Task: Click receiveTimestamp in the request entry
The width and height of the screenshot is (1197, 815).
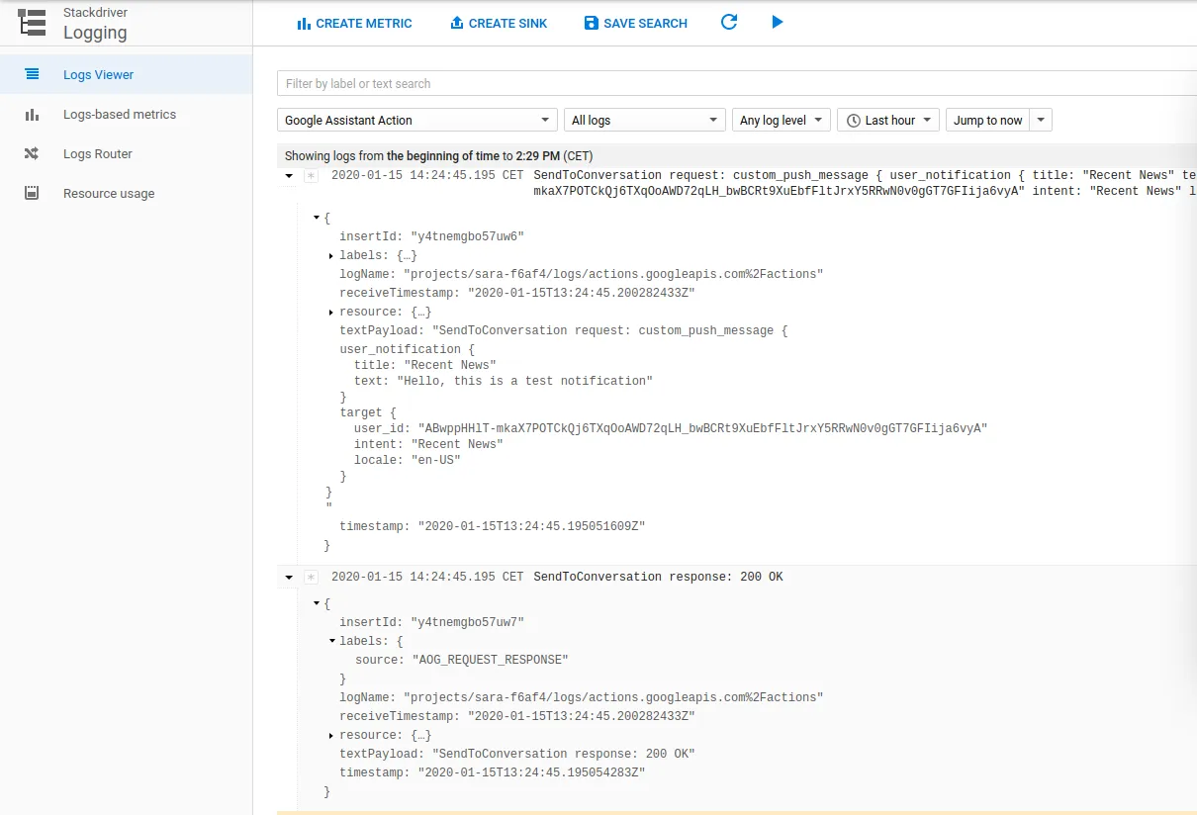Action: click(x=517, y=293)
